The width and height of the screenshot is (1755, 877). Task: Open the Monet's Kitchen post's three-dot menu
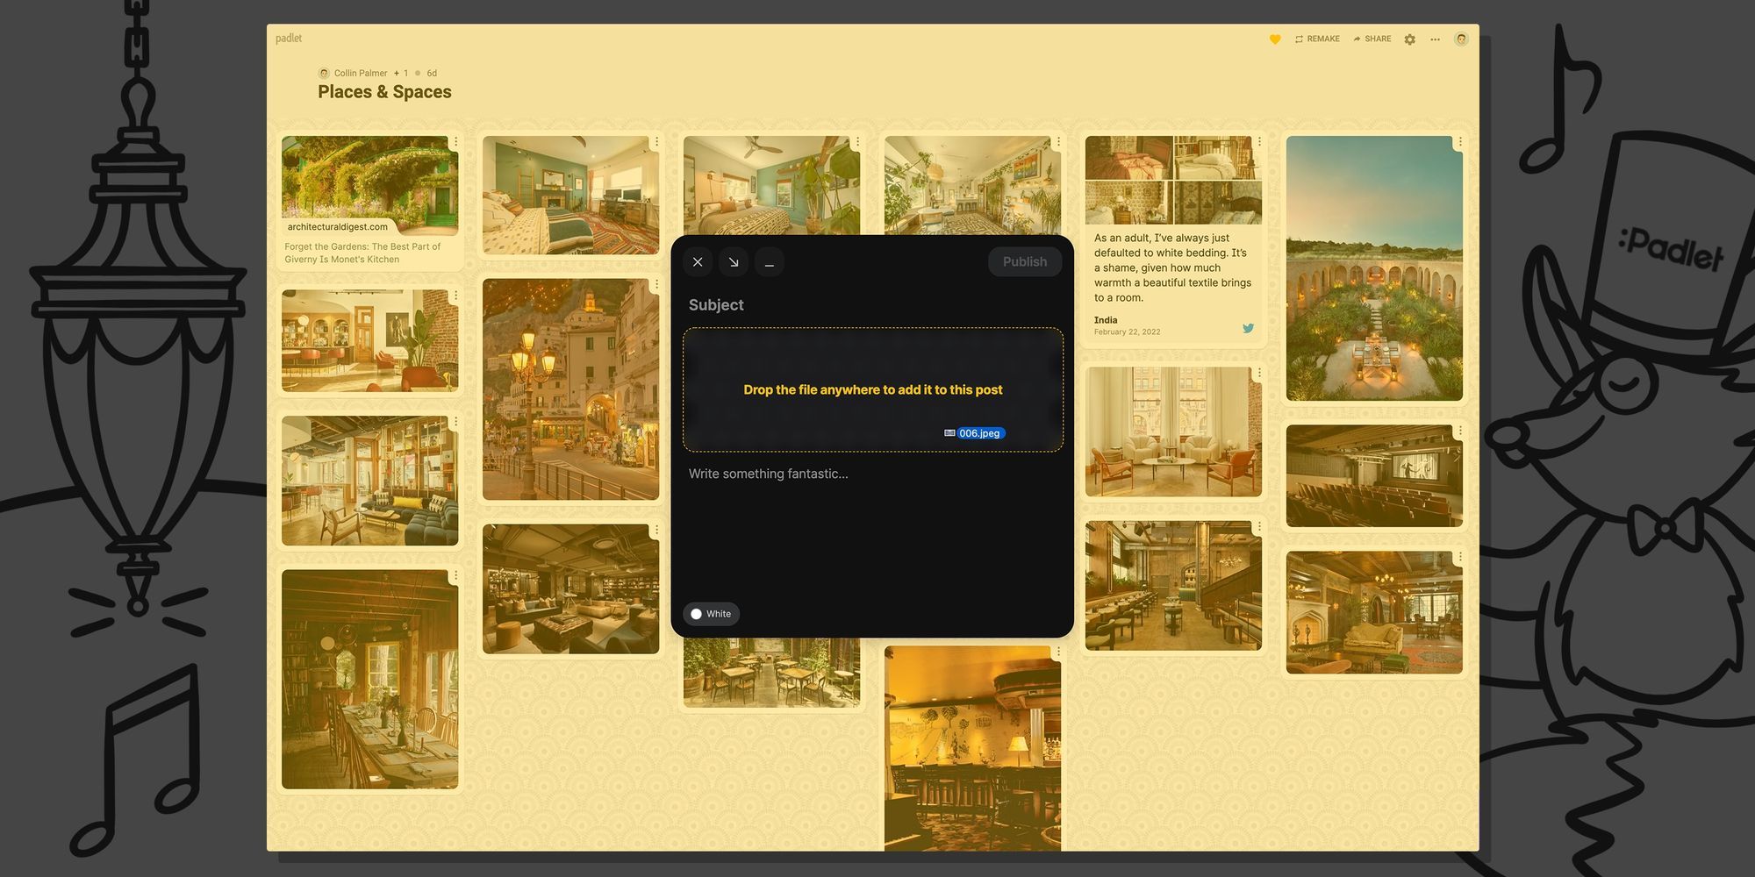455,142
